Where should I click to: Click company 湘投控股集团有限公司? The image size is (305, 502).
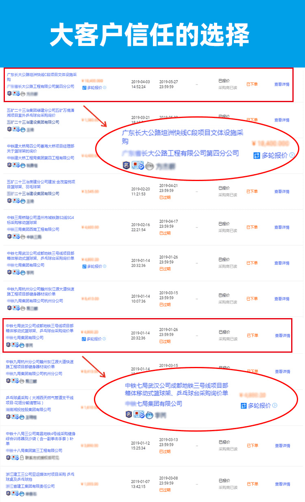pyautogui.click(x=28, y=410)
